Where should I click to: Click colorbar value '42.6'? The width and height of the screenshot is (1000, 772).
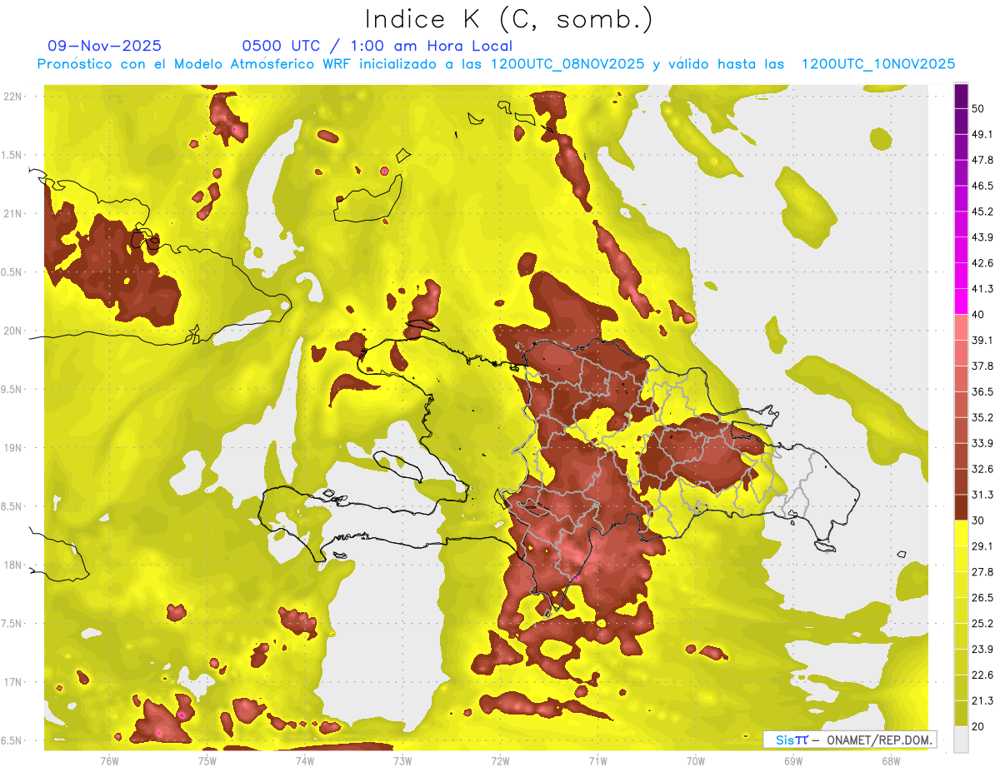(982, 263)
